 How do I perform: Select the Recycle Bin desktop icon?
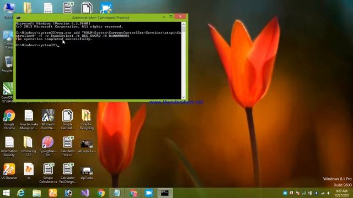[x=8, y=64]
